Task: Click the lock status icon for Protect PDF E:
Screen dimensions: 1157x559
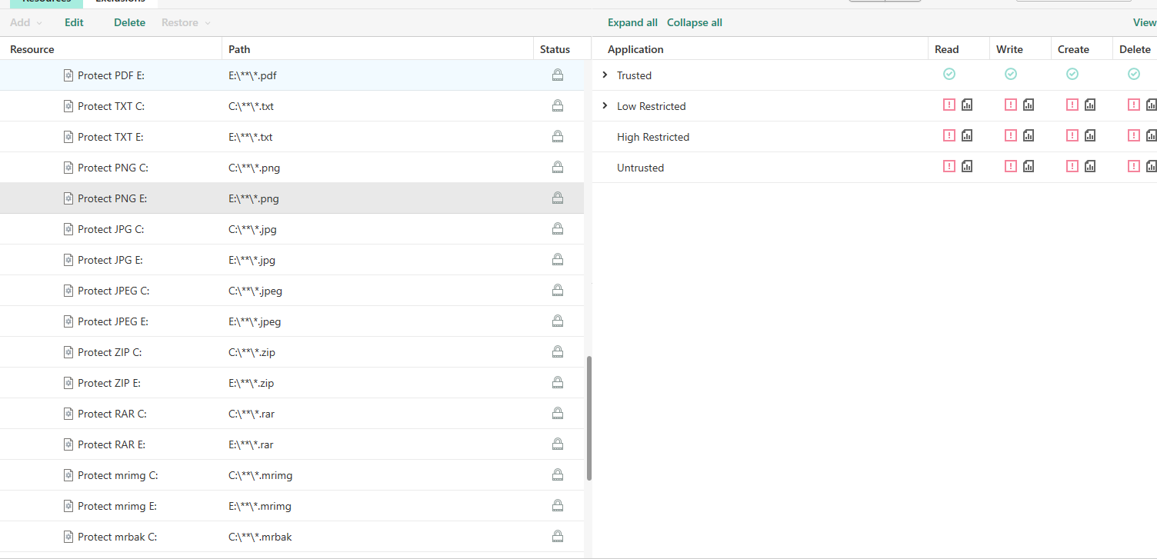Action: point(558,75)
